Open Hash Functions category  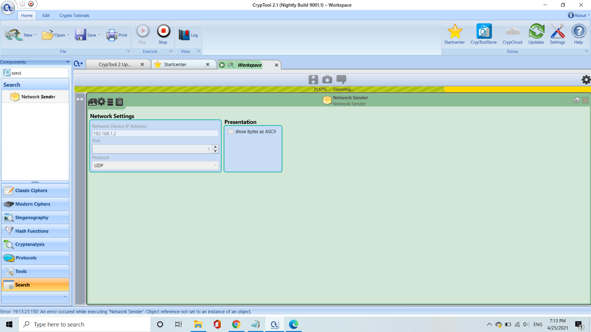tap(35, 231)
